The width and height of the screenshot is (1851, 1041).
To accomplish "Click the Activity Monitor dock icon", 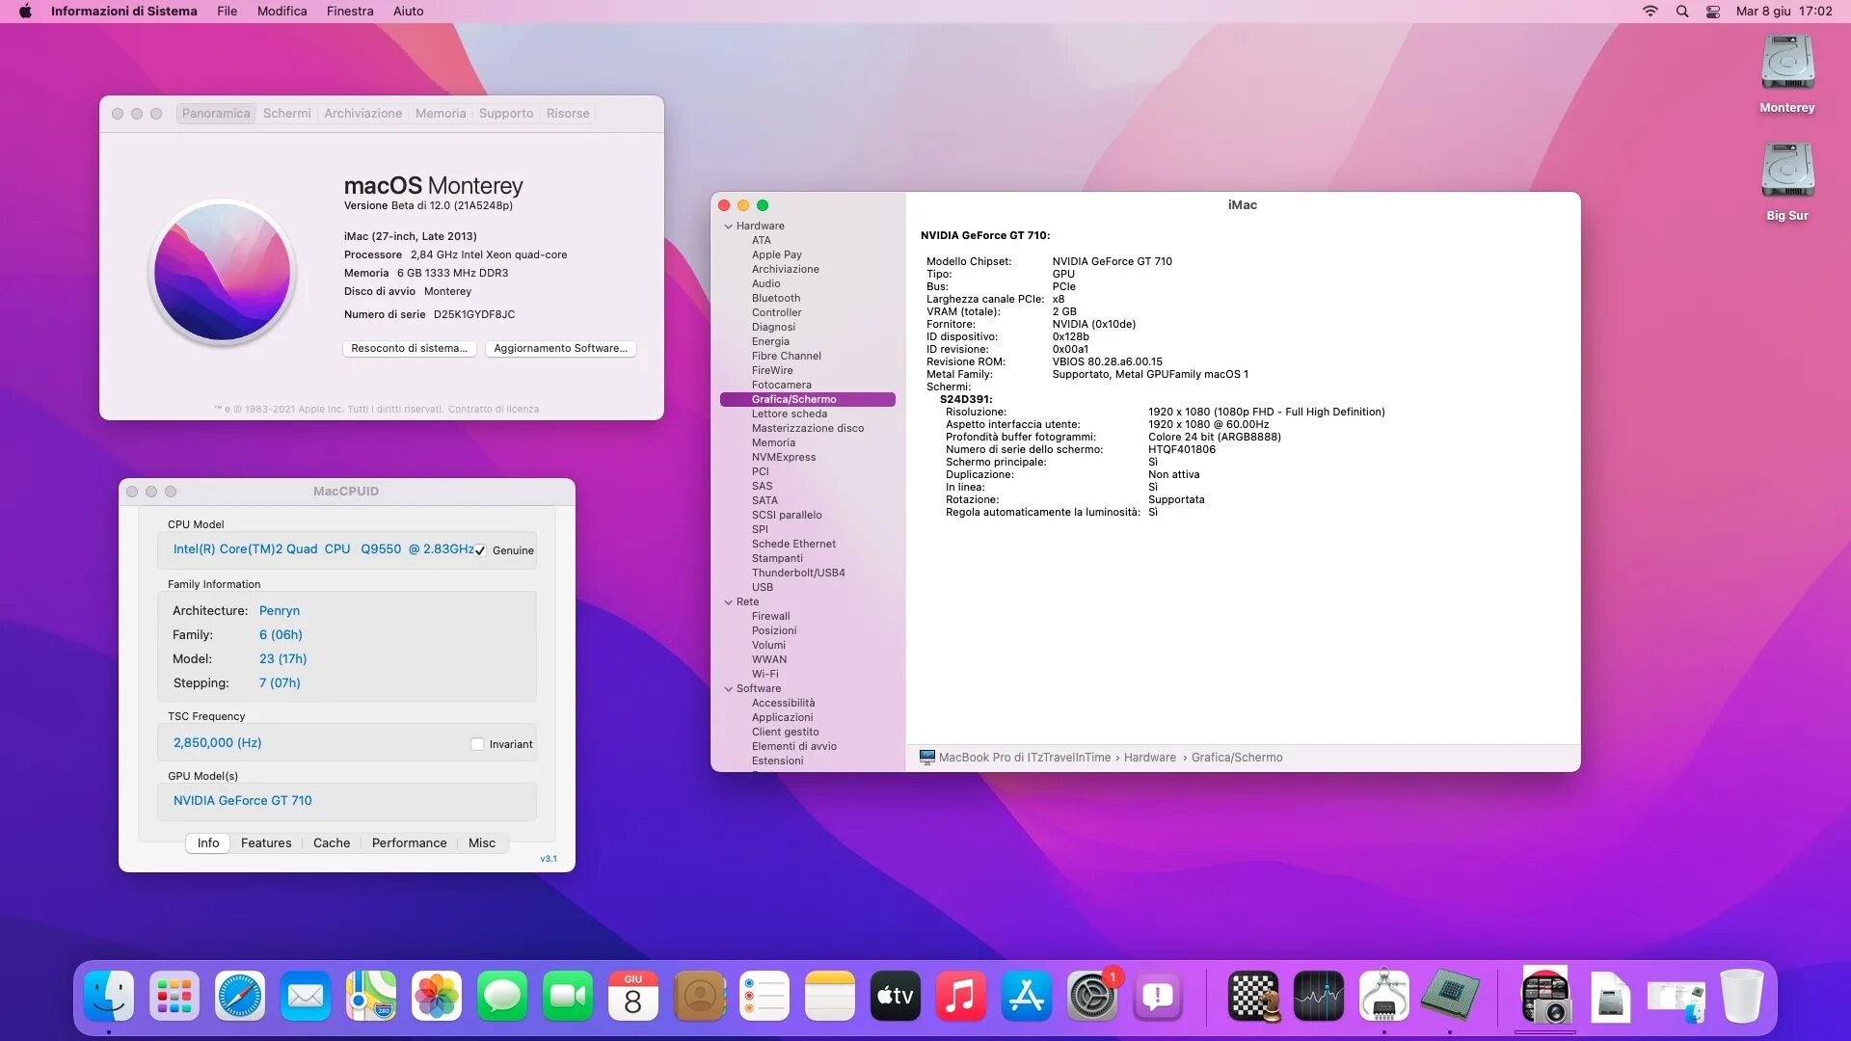I will tap(1319, 996).
